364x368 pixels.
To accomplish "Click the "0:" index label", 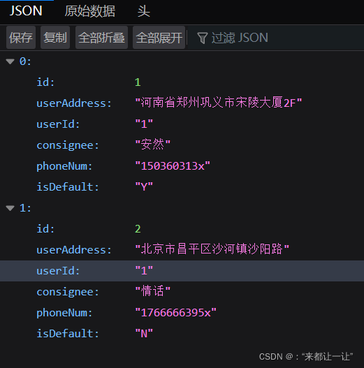I will [x=25, y=61].
